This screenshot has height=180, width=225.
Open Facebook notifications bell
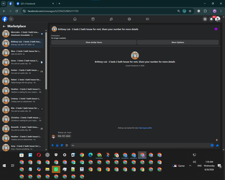(x=211, y=19)
